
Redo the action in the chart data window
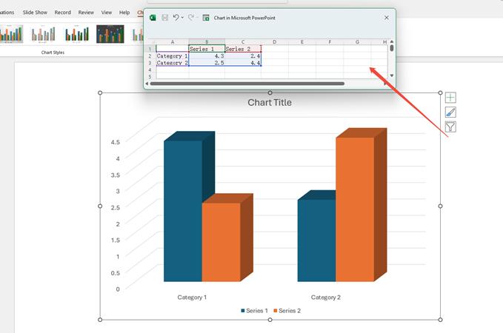191,18
